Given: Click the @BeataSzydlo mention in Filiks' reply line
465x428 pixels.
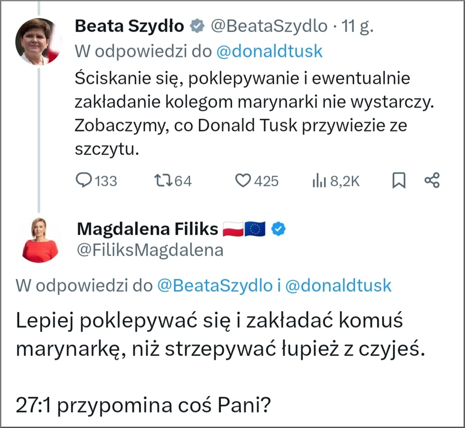Looking at the screenshot, I should 215,285.
